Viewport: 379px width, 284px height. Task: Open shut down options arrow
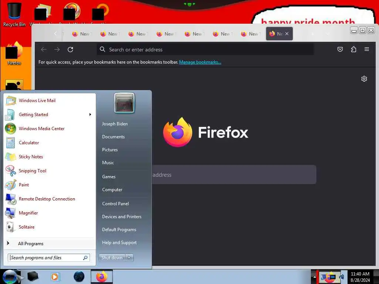click(x=129, y=258)
